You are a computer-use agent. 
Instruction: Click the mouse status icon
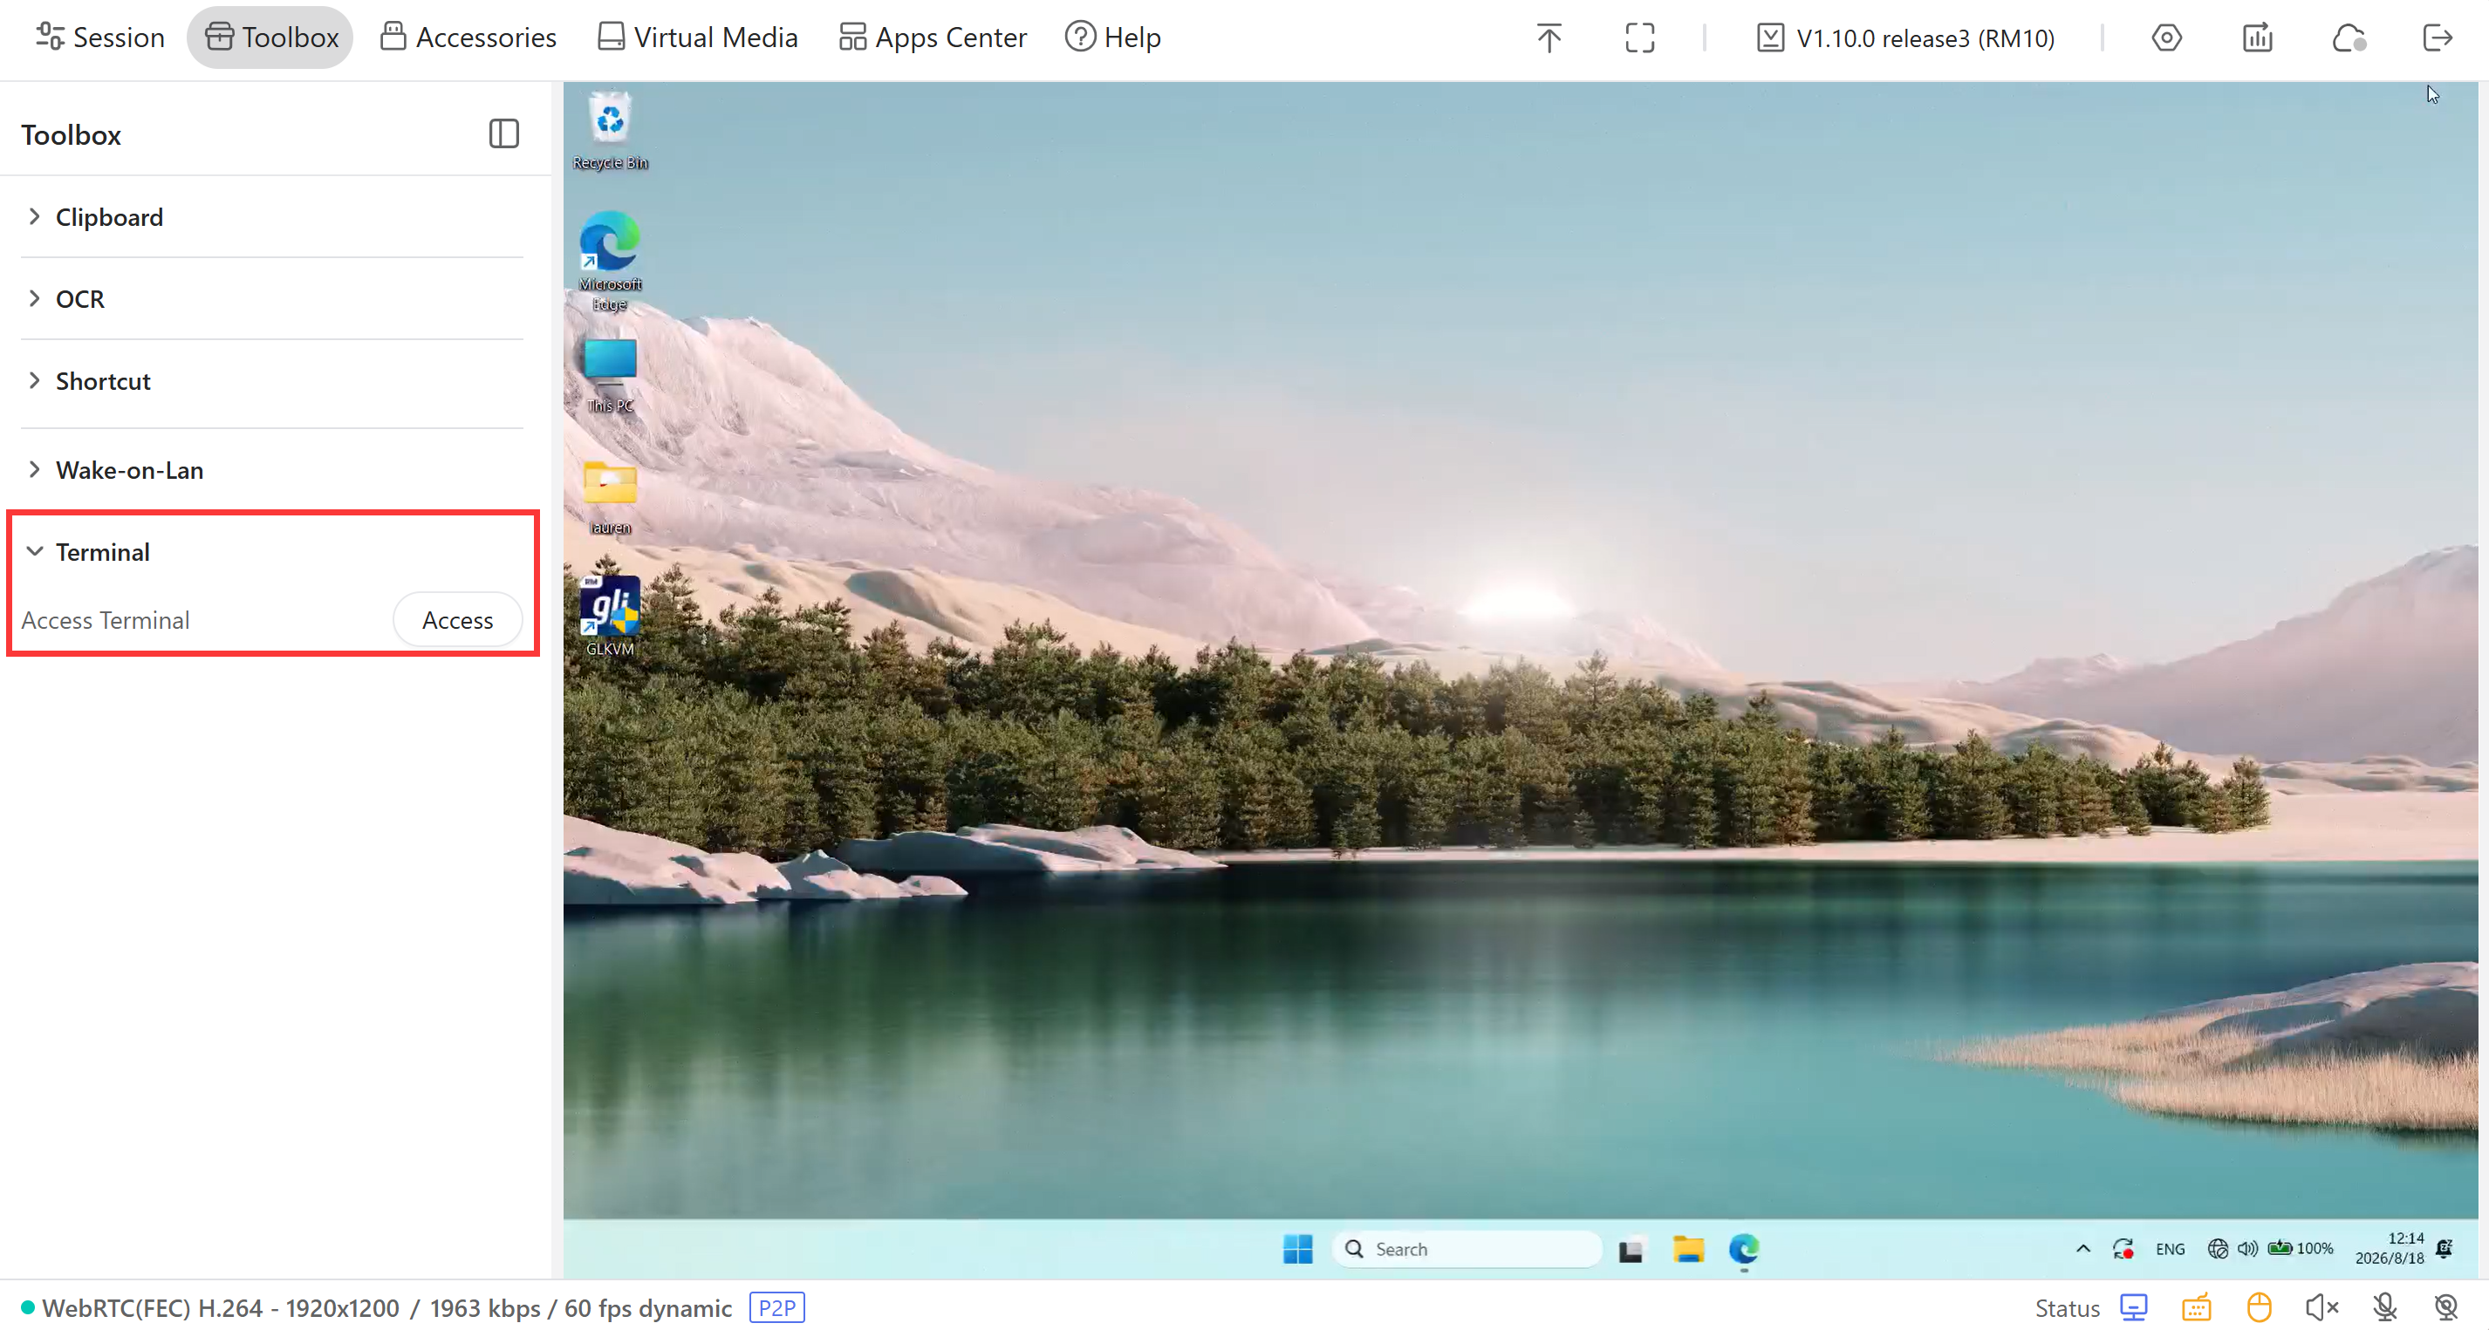coord(2258,1308)
